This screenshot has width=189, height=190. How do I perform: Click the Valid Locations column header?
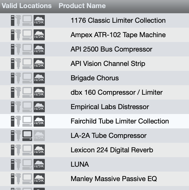(x=27, y=6)
